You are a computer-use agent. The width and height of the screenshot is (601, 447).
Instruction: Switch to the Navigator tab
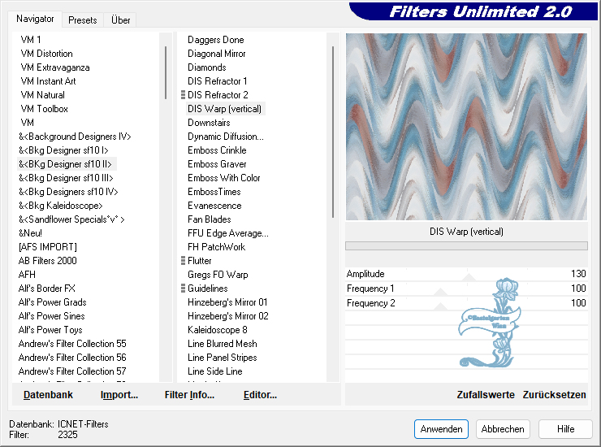point(35,19)
